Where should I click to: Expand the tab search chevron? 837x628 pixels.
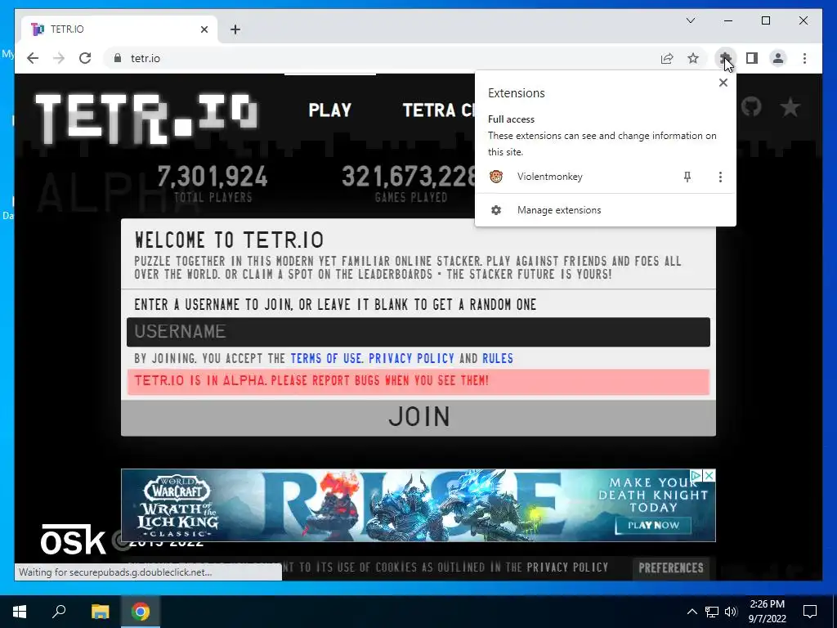point(690,20)
